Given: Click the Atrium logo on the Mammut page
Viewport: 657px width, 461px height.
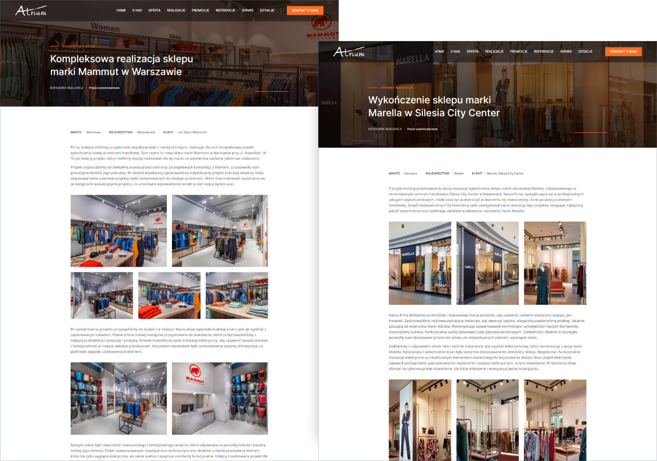Looking at the screenshot, I should [x=31, y=10].
